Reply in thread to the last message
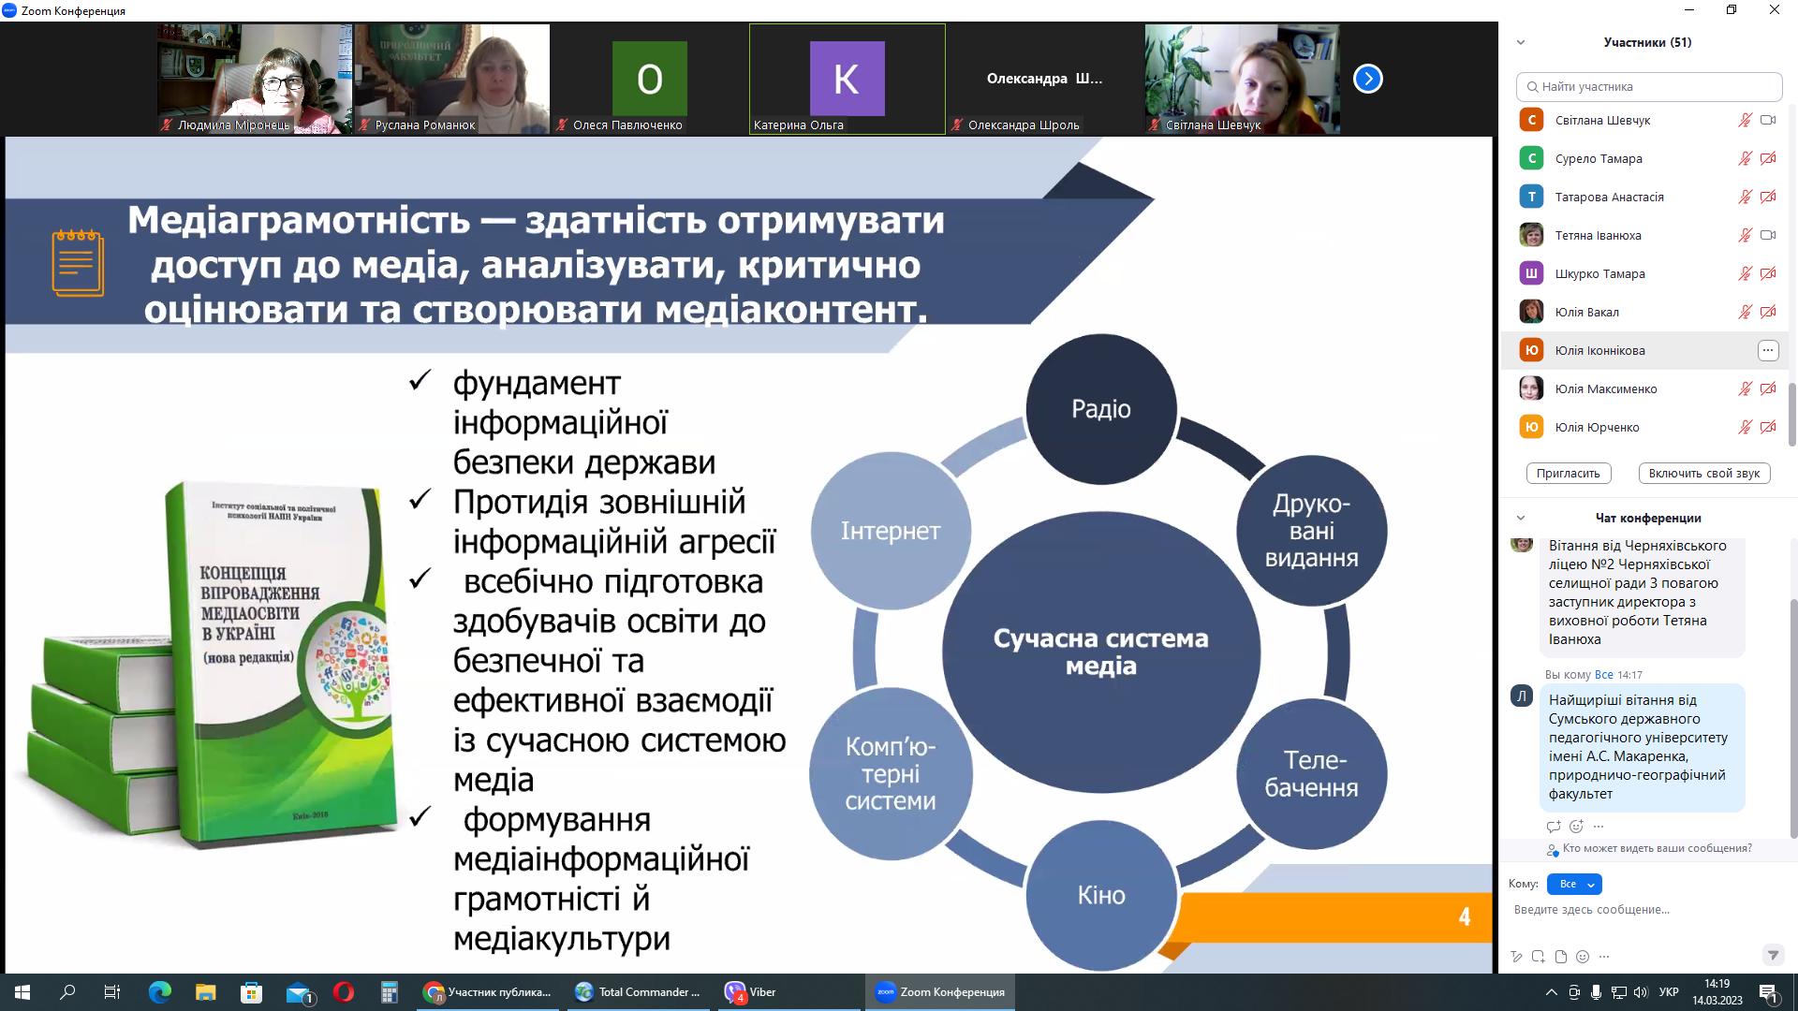Image resolution: width=1798 pixels, height=1011 pixels. click(x=1554, y=827)
